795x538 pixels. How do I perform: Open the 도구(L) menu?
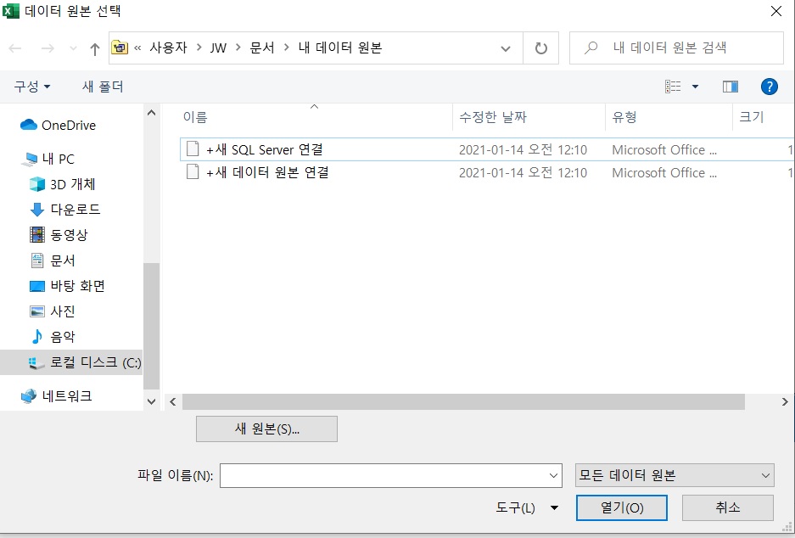click(526, 507)
